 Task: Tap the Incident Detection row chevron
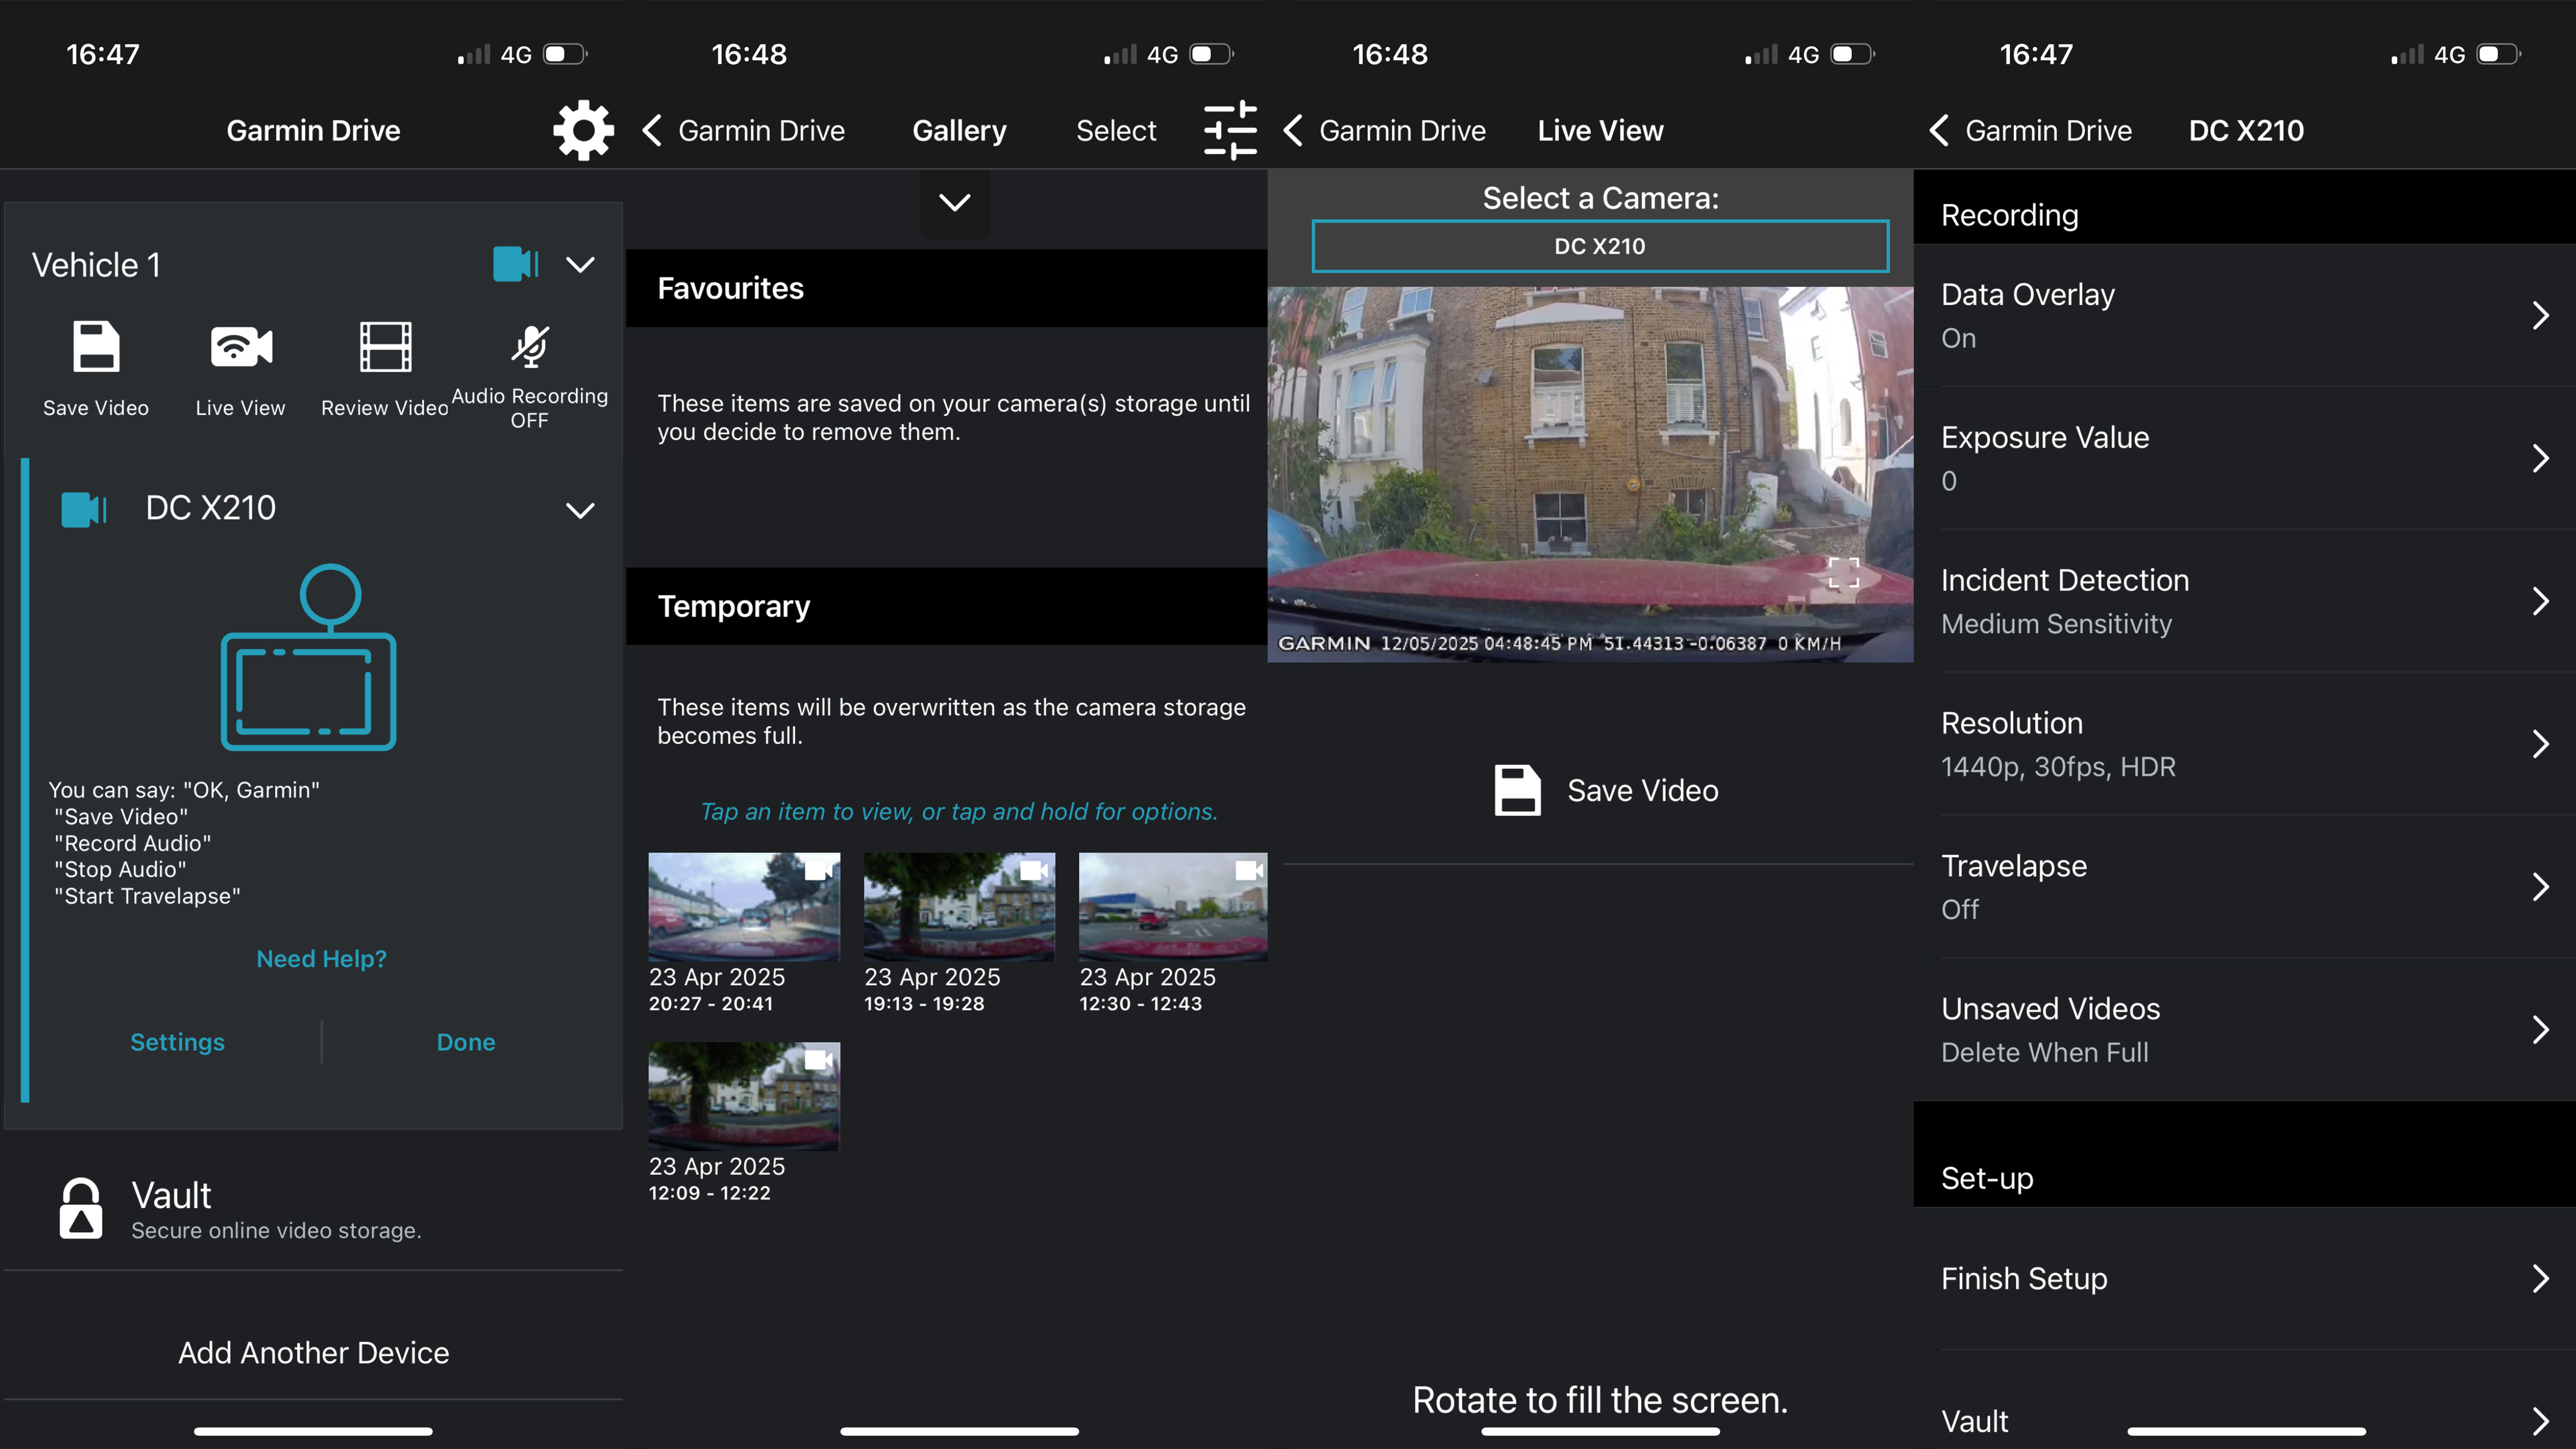tap(2540, 601)
